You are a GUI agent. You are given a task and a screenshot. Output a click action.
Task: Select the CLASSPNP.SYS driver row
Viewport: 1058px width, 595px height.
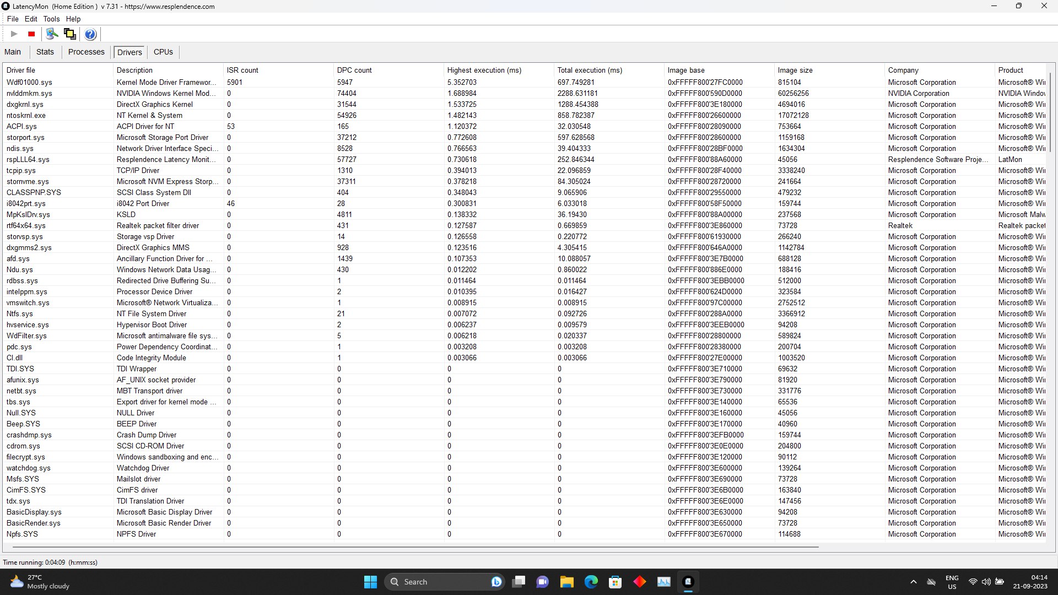click(525, 192)
